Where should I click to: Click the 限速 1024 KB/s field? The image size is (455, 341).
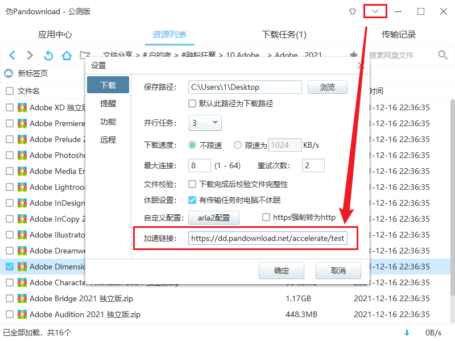285,145
